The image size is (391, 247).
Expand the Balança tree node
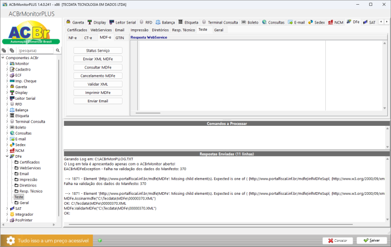[x=7, y=110]
